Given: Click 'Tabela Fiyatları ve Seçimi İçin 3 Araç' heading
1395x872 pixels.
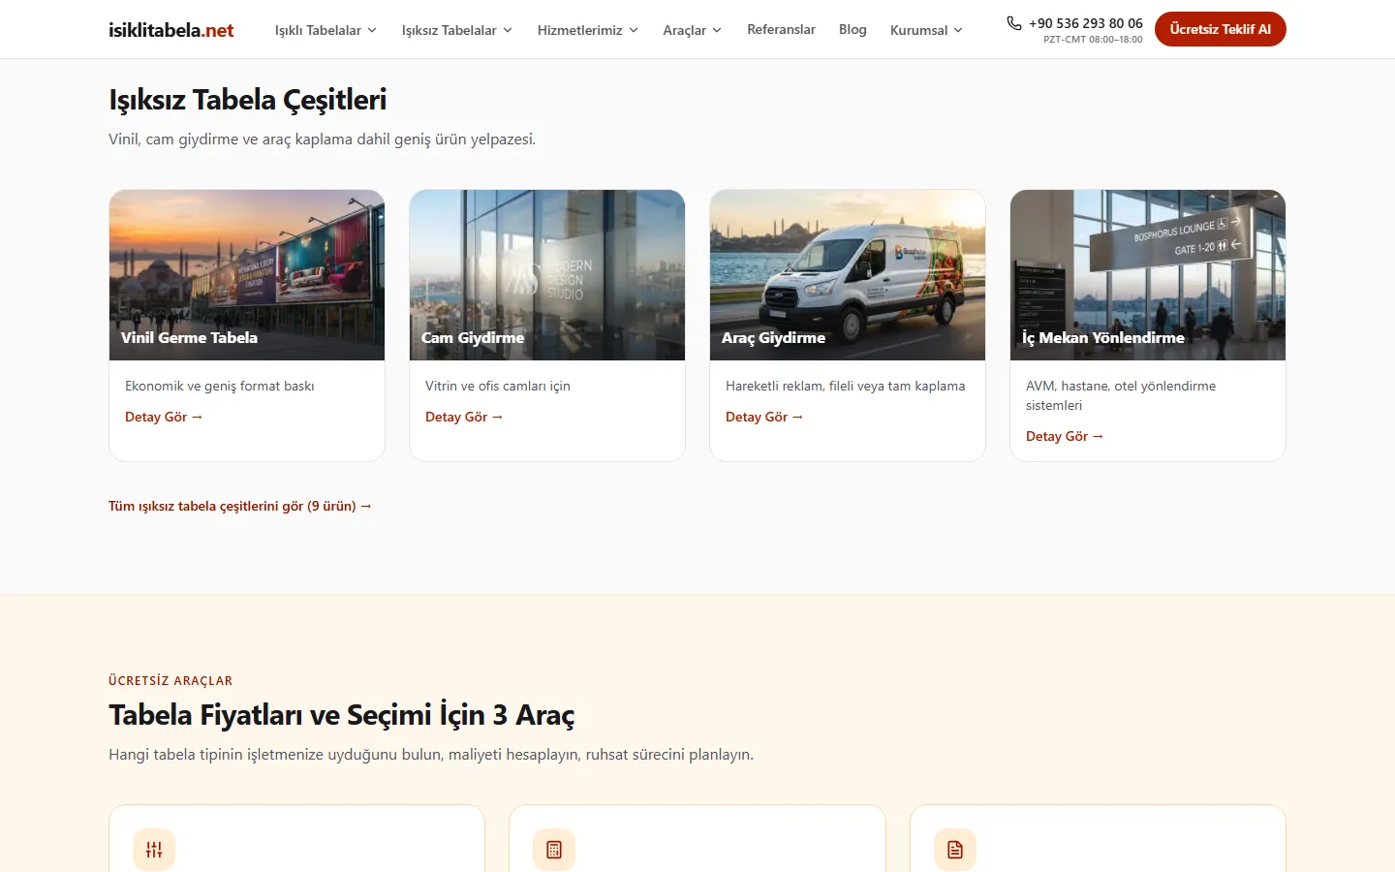Looking at the screenshot, I should [341, 715].
